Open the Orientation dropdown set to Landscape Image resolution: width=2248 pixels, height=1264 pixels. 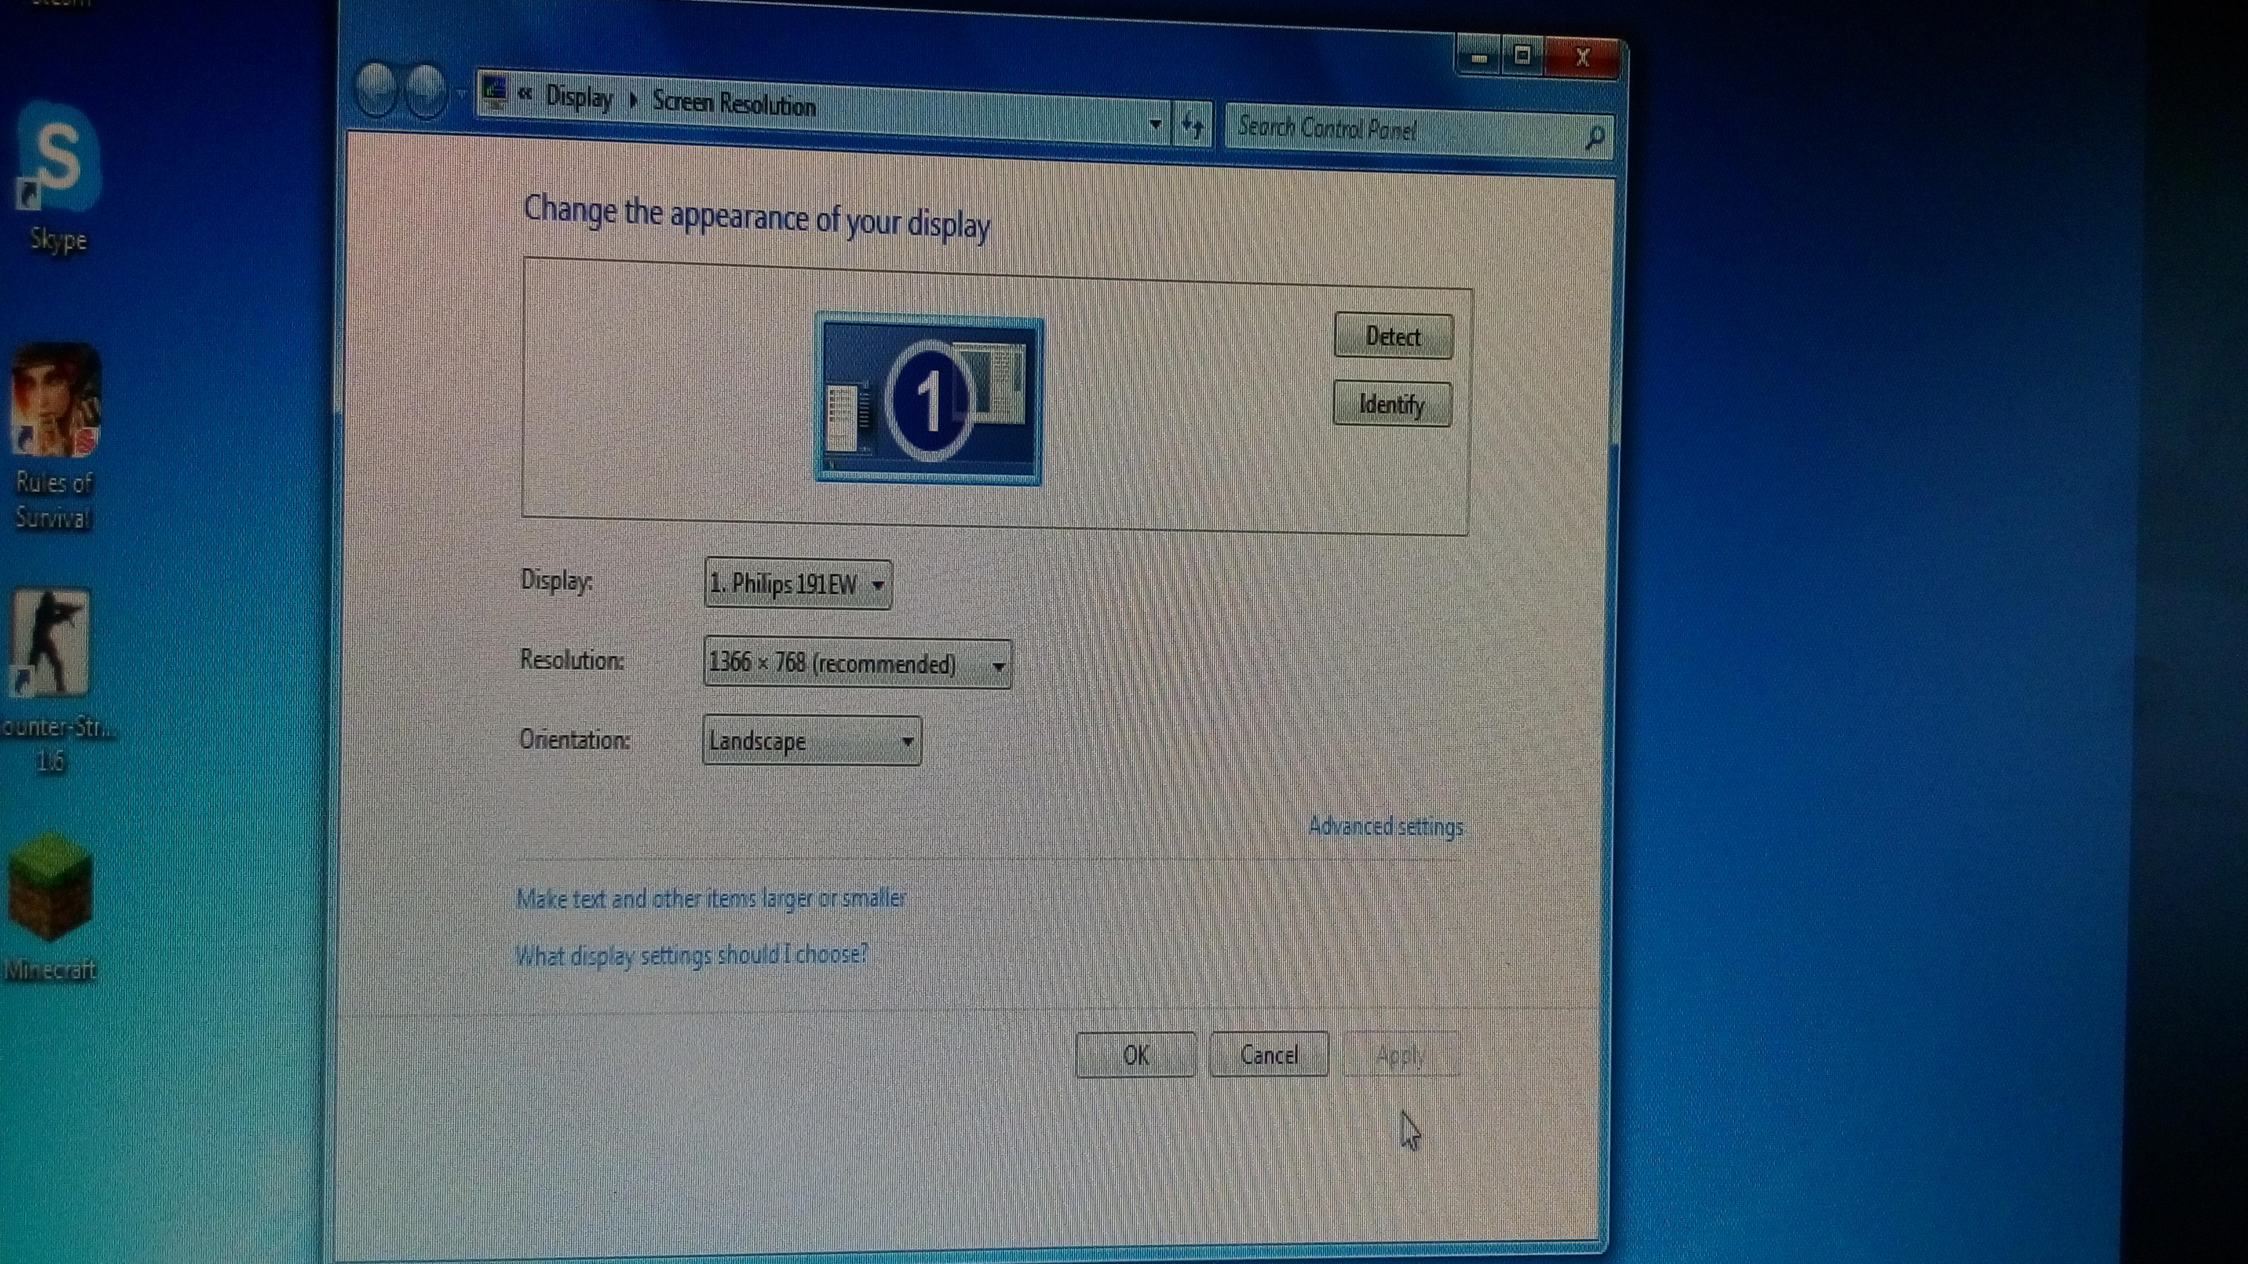(811, 741)
